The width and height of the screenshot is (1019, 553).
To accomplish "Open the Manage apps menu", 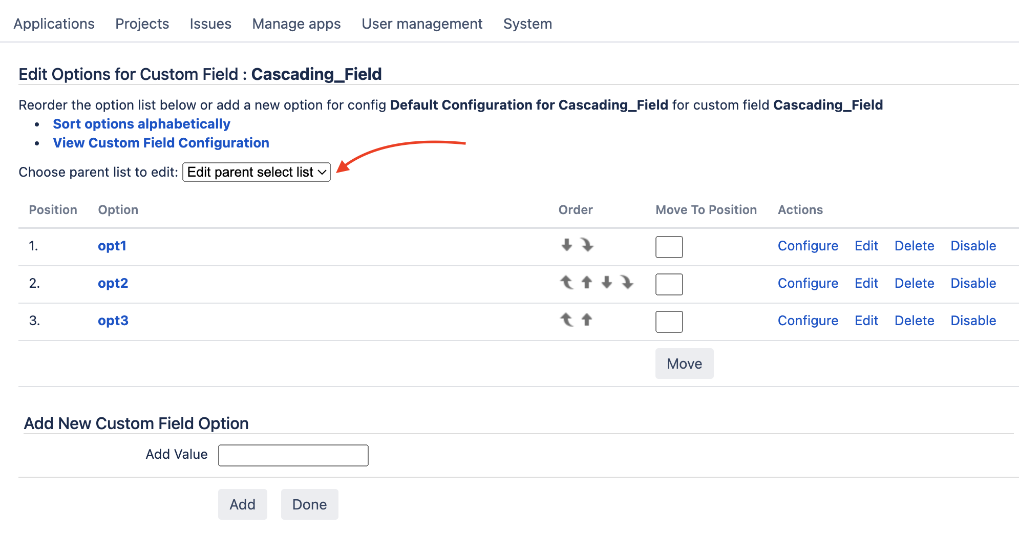I will pyautogui.click(x=296, y=24).
